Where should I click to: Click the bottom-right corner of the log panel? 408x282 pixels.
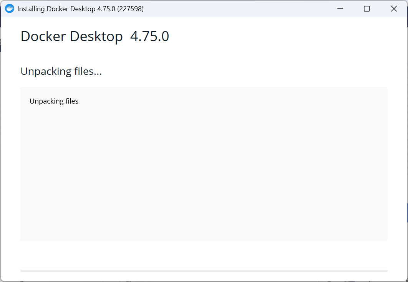click(386, 239)
